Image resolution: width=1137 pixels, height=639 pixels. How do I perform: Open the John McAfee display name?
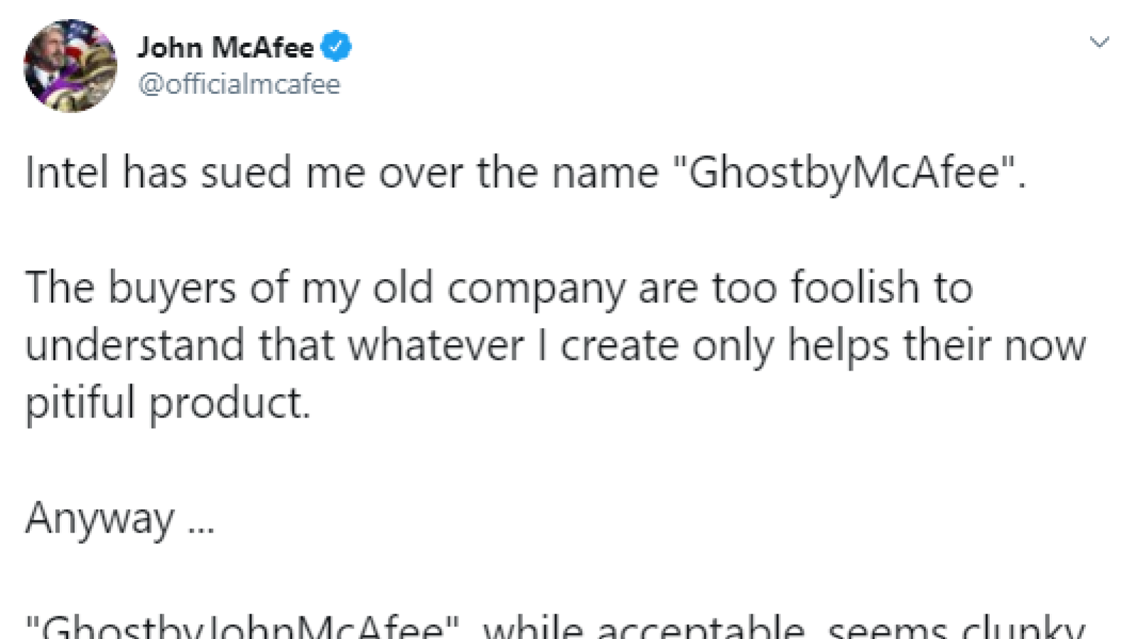point(225,48)
